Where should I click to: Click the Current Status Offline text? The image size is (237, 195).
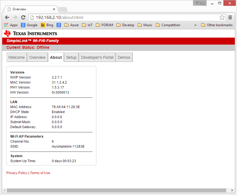28,47
